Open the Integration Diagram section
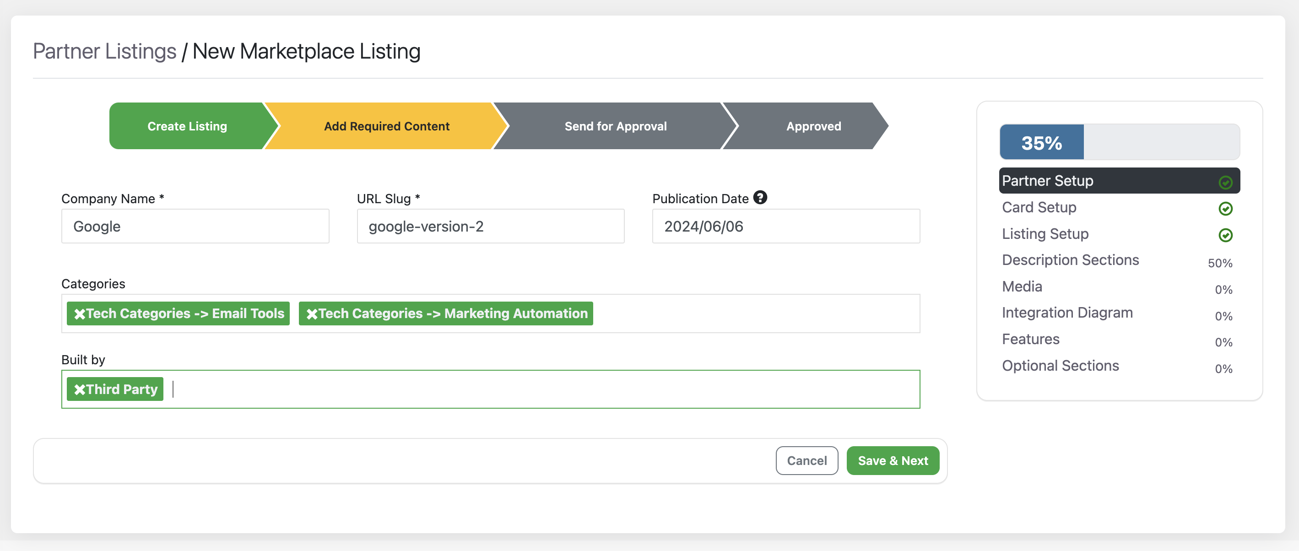This screenshot has height=551, width=1299. tap(1119, 313)
